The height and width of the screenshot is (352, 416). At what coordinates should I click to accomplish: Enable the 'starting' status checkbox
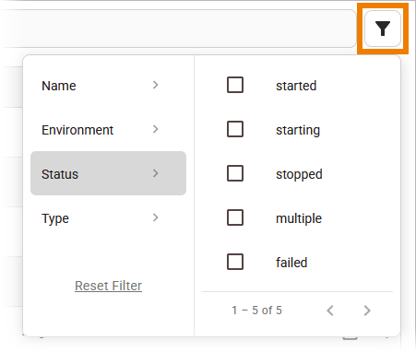(x=235, y=129)
